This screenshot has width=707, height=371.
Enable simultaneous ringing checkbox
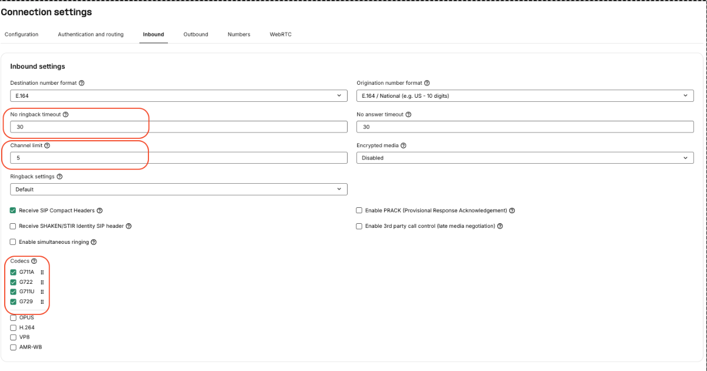point(14,242)
